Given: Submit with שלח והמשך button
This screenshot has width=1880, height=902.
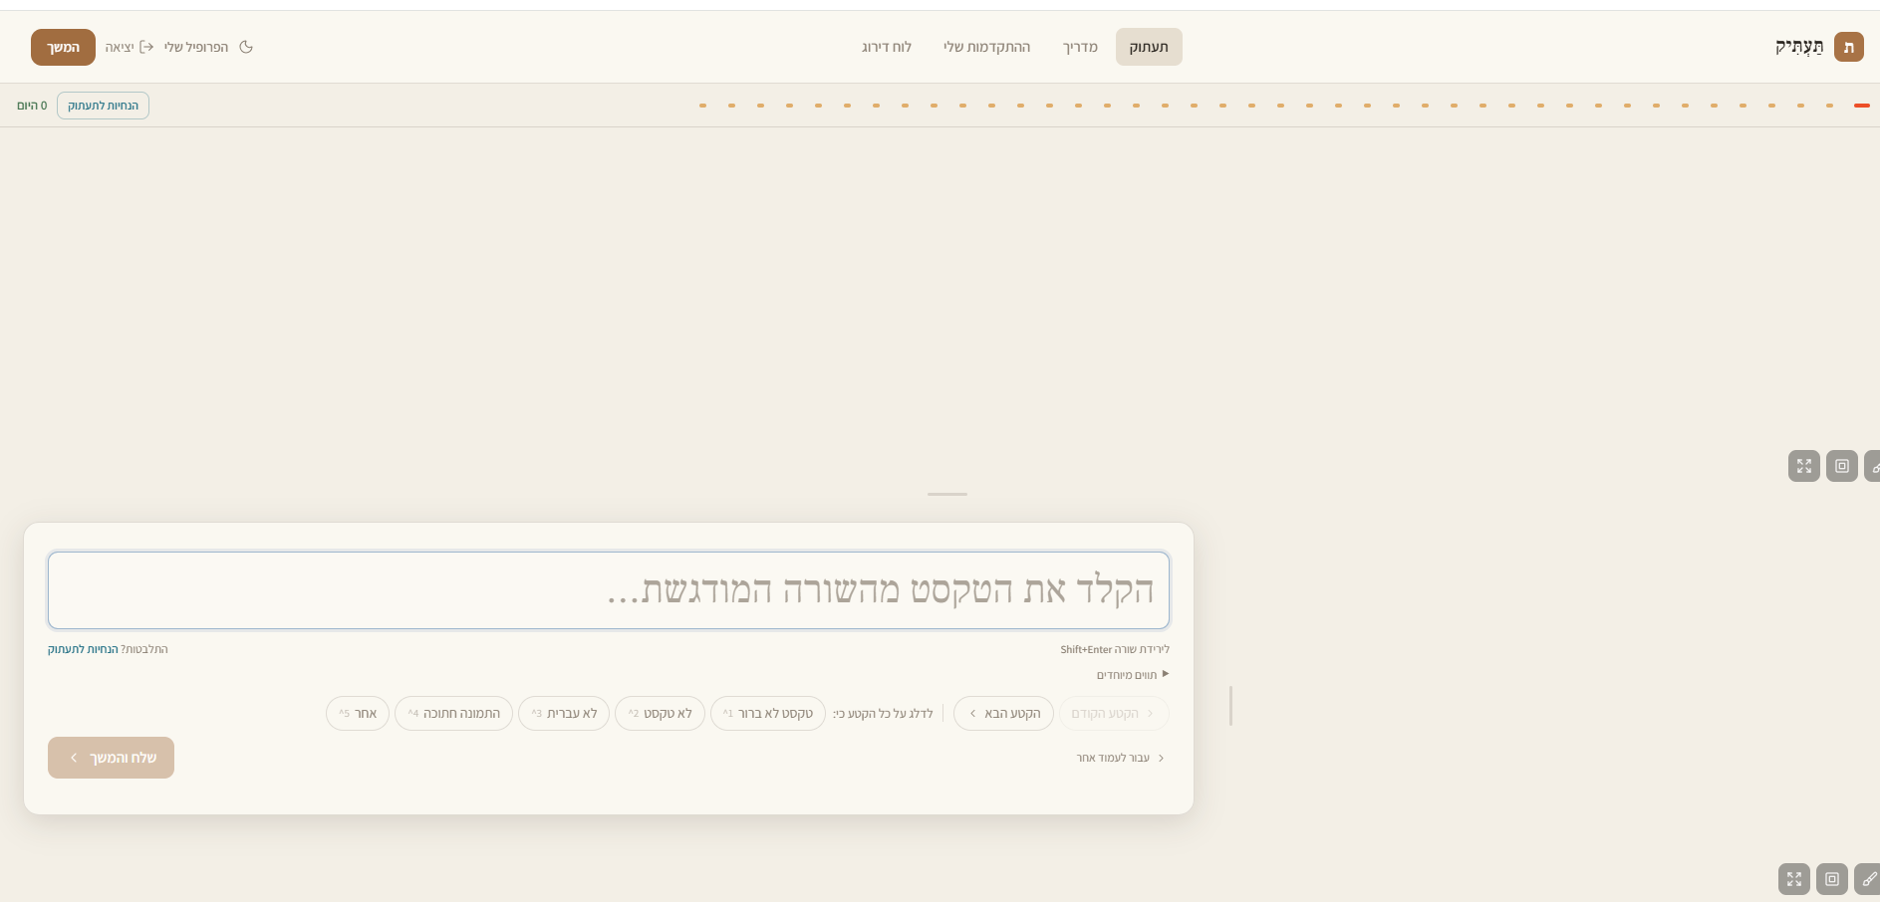Looking at the screenshot, I should pos(111,758).
